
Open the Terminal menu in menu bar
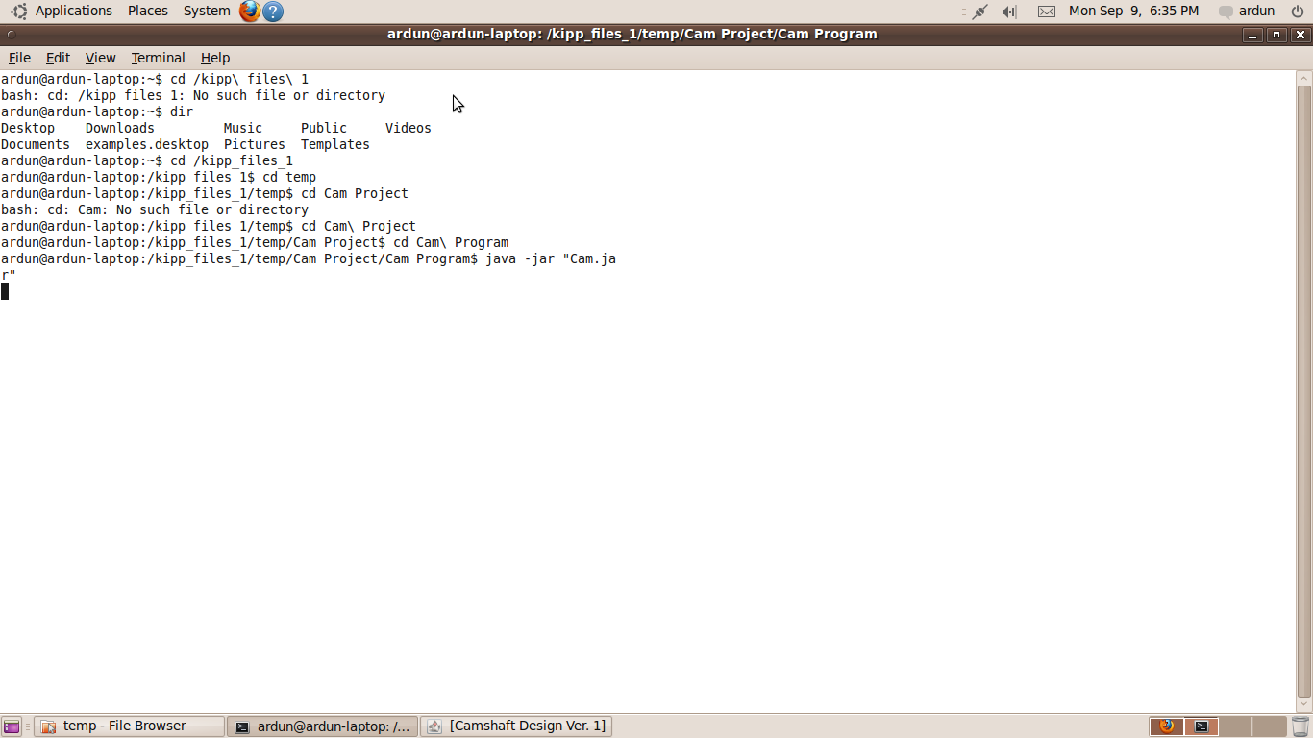click(x=158, y=58)
